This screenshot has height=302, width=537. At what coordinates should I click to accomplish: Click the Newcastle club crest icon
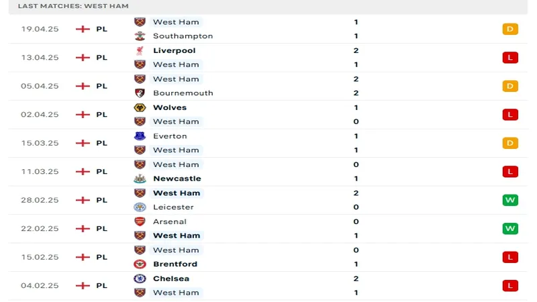[140, 179]
